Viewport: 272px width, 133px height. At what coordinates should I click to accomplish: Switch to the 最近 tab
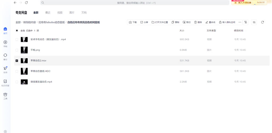48,12
